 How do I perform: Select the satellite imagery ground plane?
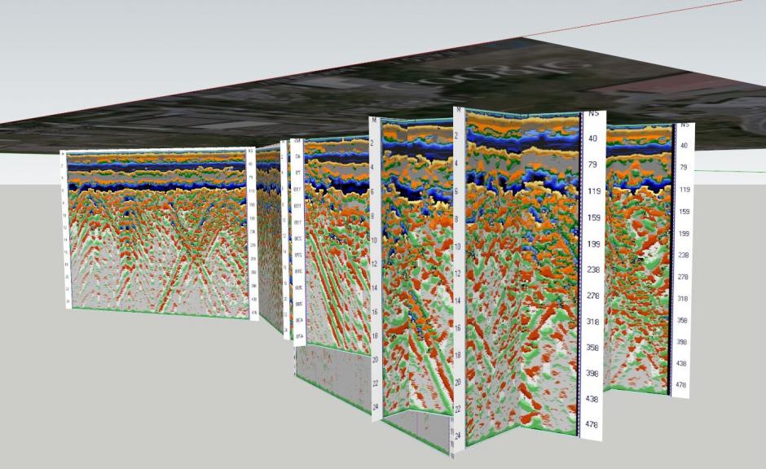point(391,98)
